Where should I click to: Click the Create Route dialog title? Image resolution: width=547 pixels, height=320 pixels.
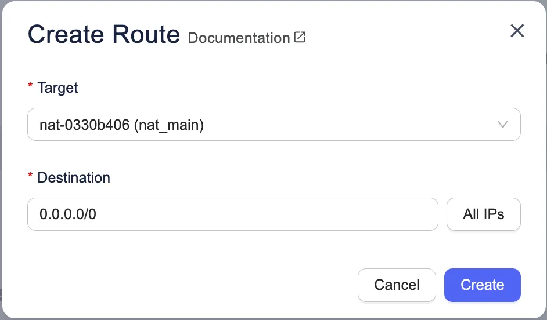pos(104,35)
